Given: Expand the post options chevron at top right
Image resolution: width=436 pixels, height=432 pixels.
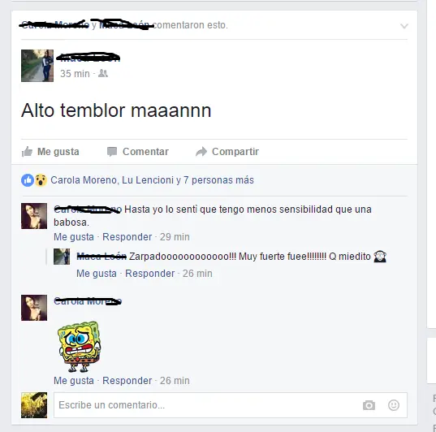Looking at the screenshot, I should pos(404,26).
